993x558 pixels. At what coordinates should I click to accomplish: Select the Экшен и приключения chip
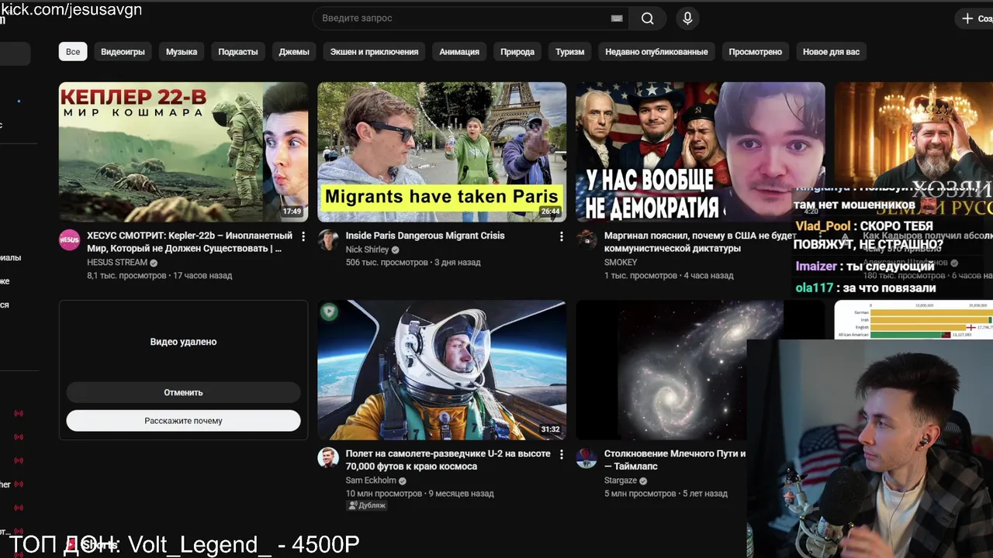tap(374, 52)
